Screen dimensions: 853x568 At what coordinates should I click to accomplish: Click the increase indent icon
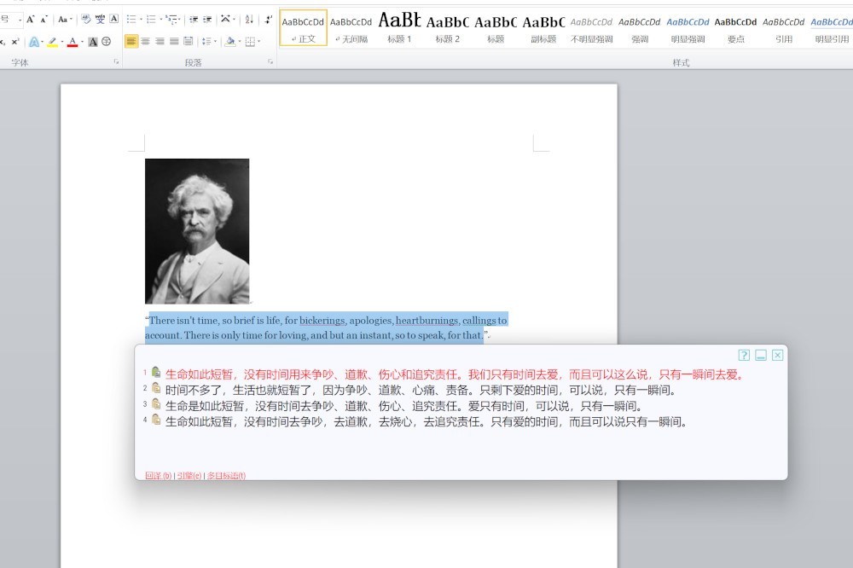click(207, 19)
